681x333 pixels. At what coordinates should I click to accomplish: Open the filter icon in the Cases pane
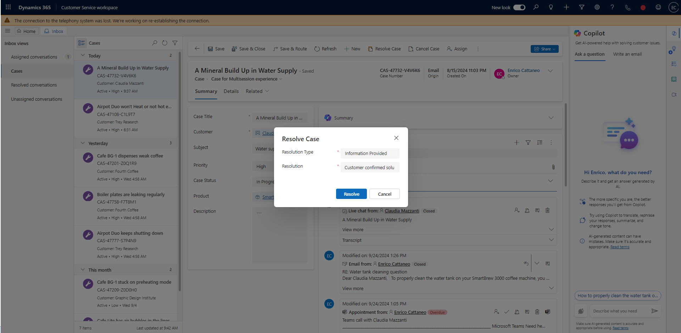[x=175, y=43]
